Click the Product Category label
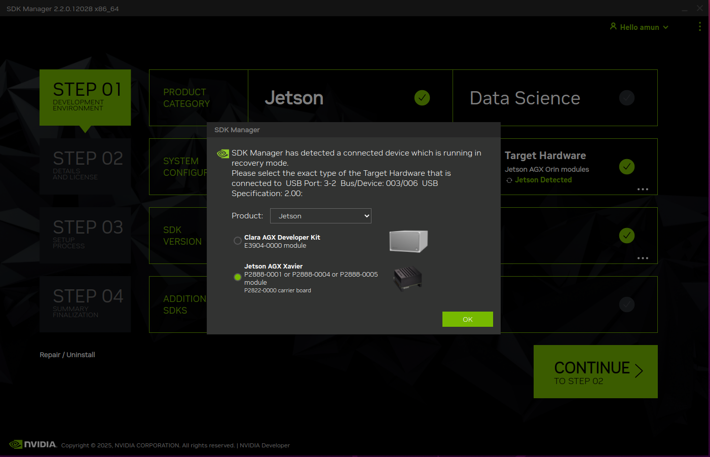This screenshot has height=457, width=710. pyautogui.click(x=186, y=98)
